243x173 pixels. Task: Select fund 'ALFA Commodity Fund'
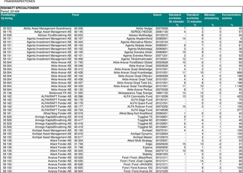pyautogui.click(x=138, y=96)
